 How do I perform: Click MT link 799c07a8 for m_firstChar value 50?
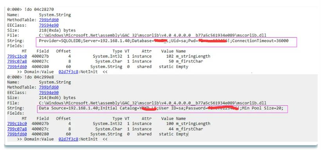(x=17, y=61)
